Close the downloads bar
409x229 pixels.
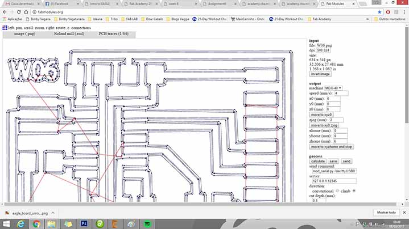click(x=404, y=213)
